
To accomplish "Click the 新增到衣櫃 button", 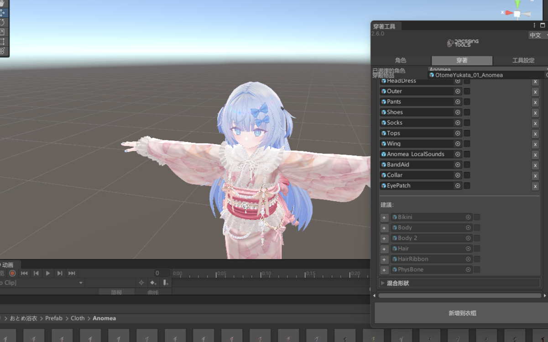I will [462, 314].
